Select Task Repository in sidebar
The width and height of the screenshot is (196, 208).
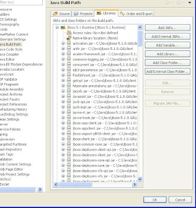[11, 149]
